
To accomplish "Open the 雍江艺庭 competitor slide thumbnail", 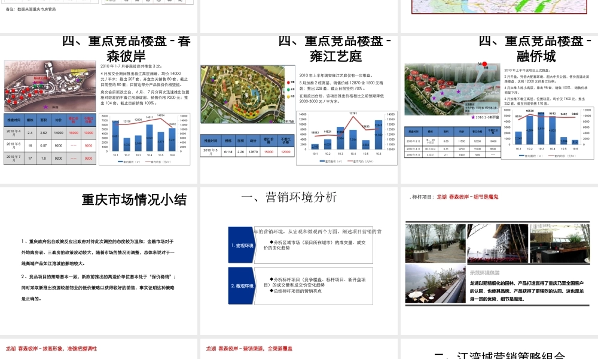I will pos(298,109).
